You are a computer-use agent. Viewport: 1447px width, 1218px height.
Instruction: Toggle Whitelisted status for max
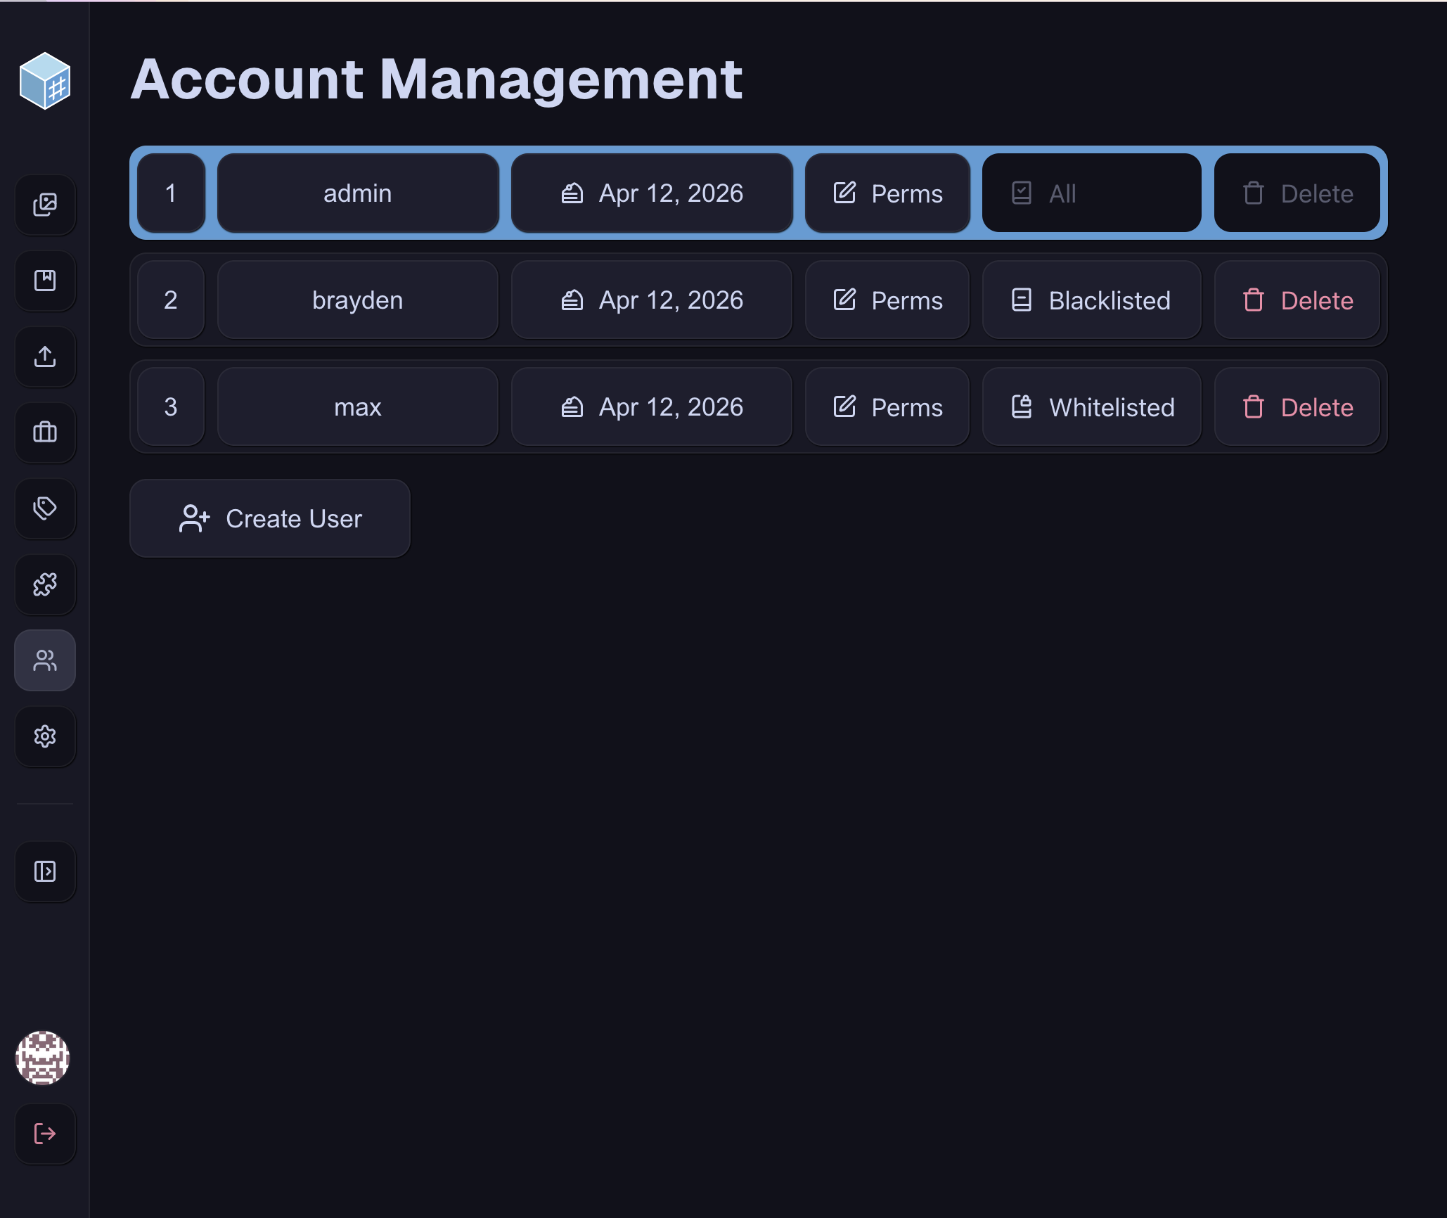1091,406
